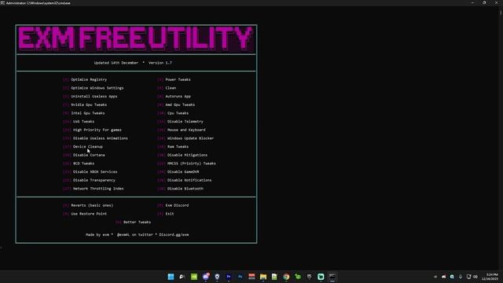Screen dimensions: 503x283
Task: Open Google Chrome from taskbar
Action: pos(286,277)
